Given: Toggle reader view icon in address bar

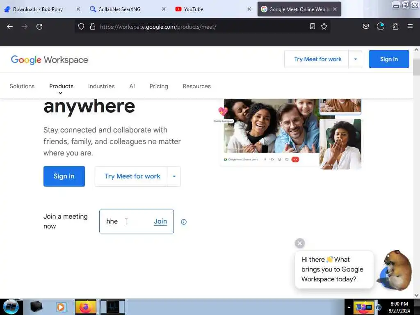Looking at the screenshot, I should [x=312, y=26].
